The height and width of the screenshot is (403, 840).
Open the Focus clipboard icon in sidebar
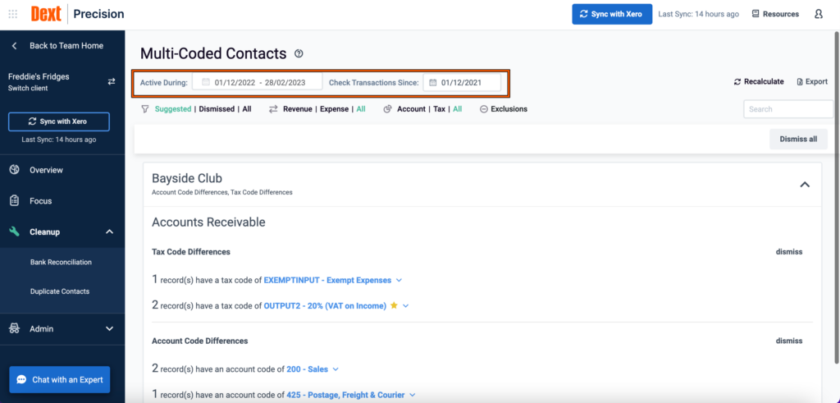click(x=15, y=201)
